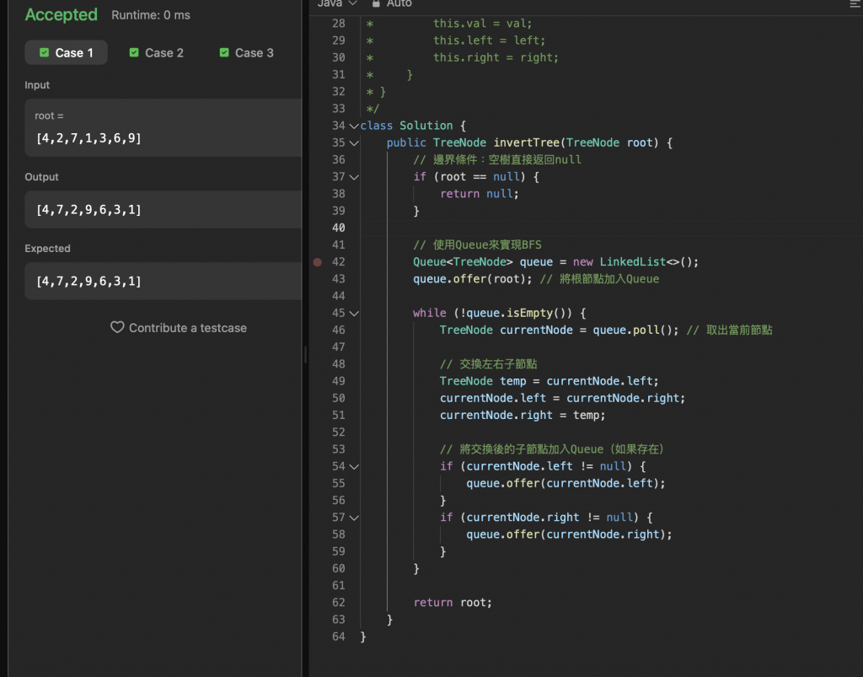
Task: Click line number 62 in the gutter
Action: point(339,603)
